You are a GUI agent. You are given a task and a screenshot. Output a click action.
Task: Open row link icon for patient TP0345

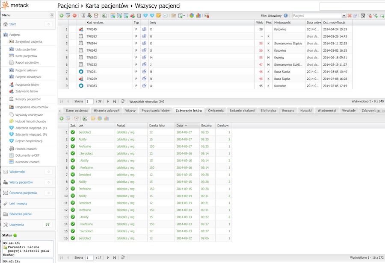(144, 29)
